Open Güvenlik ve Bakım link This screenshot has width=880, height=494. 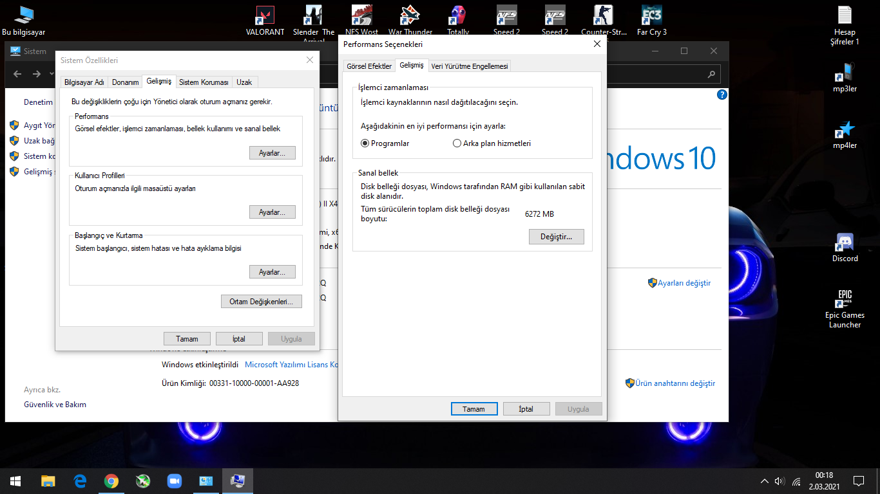(55, 405)
